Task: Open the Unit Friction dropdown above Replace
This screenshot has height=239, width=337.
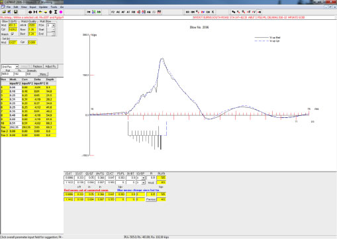Action: click(17, 67)
